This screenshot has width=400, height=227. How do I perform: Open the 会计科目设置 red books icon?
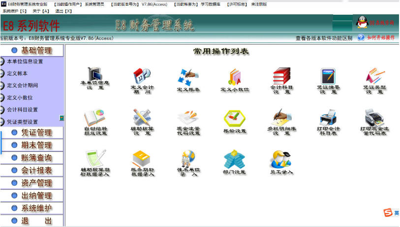pyautogui.click(x=281, y=81)
